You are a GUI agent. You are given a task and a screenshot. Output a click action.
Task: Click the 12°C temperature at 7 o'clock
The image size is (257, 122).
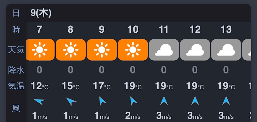(x=40, y=86)
